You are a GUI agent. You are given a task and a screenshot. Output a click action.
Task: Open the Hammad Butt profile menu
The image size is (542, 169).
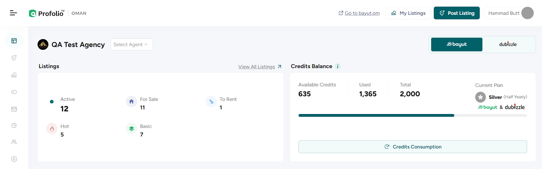coord(509,13)
